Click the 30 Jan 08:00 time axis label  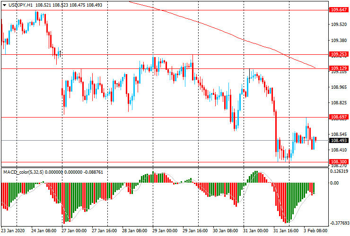(226, 230)
